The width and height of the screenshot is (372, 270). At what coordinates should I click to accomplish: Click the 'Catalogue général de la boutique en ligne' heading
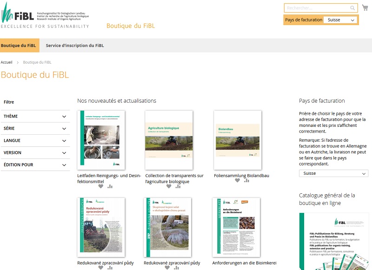click(327, 199)
